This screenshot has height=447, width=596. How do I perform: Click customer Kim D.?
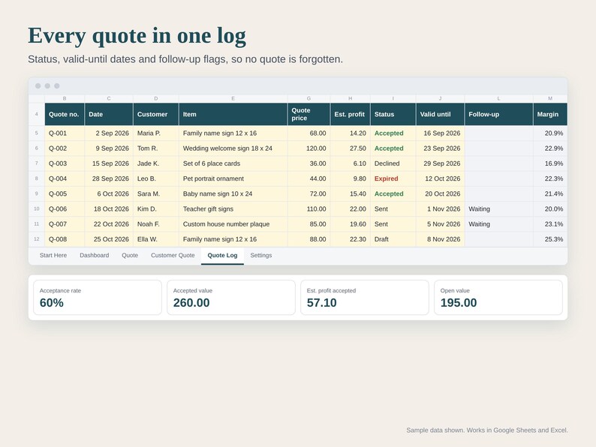pos(156,209)
